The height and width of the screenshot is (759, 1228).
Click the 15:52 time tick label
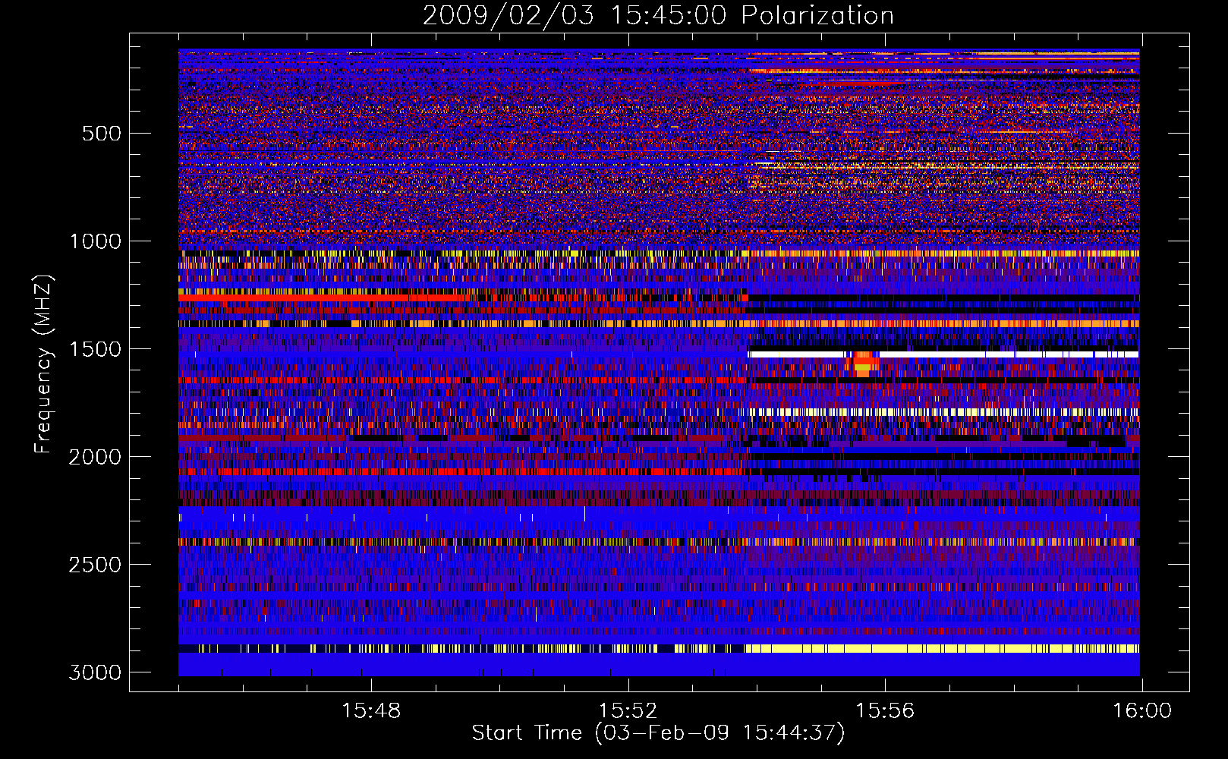(x=628, y=711)
